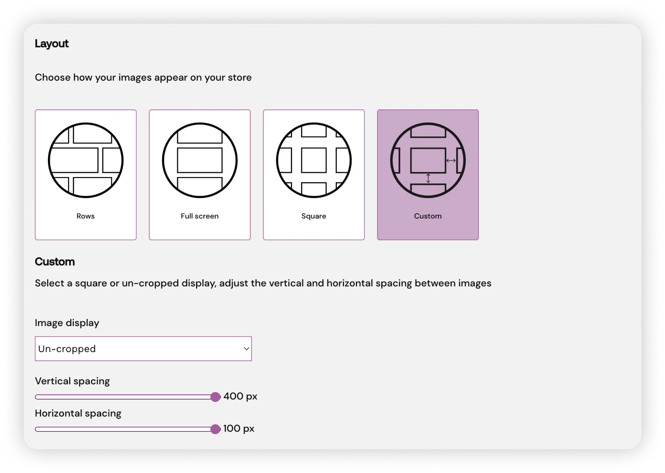The width and height of the screenshot is (665, 473).
Task: Click the Full screen card label
Action: pos(200,216)
